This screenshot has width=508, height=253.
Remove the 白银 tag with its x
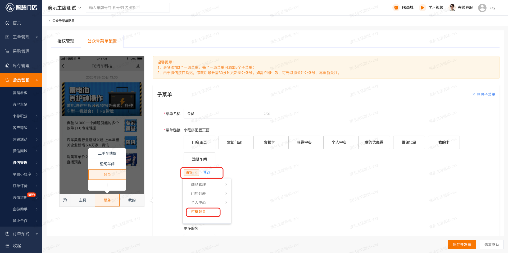[x=196, y=173]
